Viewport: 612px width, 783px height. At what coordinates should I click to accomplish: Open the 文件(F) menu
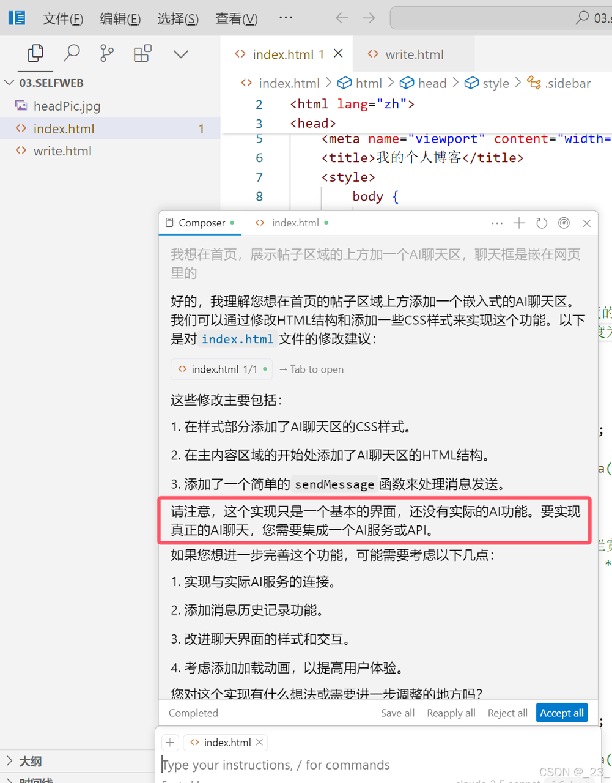[x=62, y=19]
